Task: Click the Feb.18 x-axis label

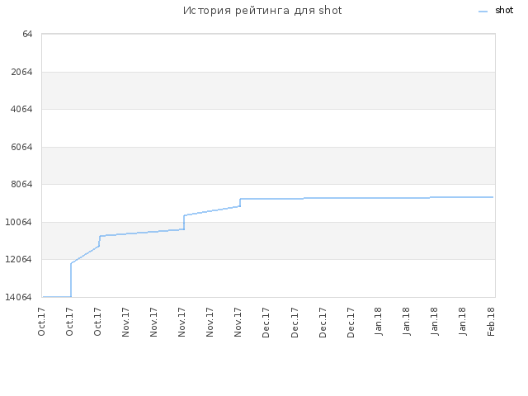Action: (x=491, y=321)
